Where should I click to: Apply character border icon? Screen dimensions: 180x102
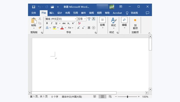(94, 19)
